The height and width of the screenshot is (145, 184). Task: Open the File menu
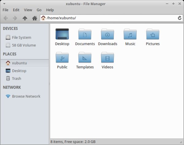[x=6, y=10]
